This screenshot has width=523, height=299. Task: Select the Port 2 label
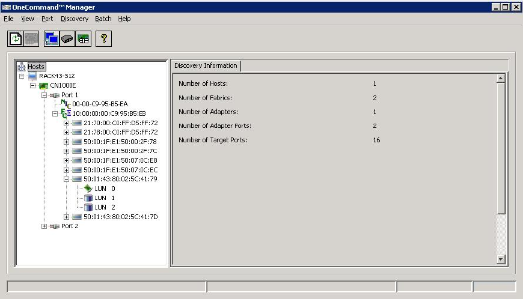pos(70,226)
